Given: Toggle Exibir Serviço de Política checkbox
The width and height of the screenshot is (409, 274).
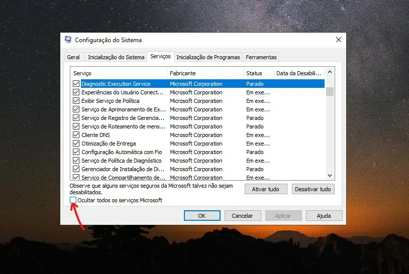Looking at the screenshot, I should tap(76, 101).
